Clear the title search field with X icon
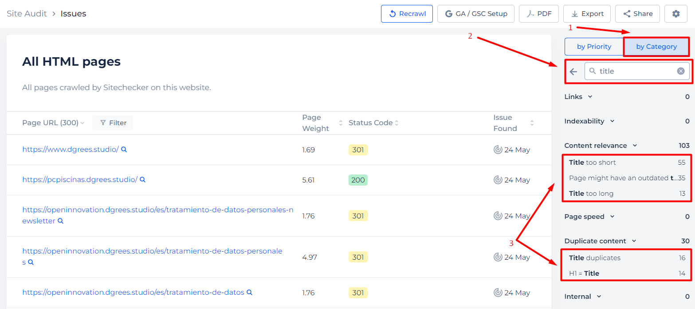695x309 pixels. click(x=681, y=71)
